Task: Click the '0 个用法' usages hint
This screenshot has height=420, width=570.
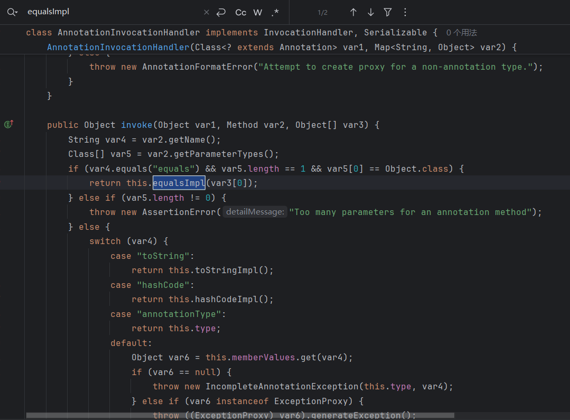Action: pos(461,33)
